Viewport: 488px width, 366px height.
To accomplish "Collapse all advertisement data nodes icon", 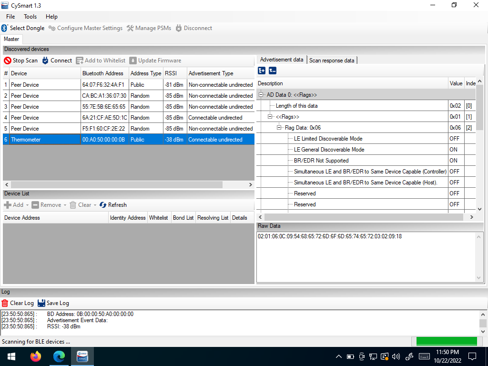I will 273,71.
